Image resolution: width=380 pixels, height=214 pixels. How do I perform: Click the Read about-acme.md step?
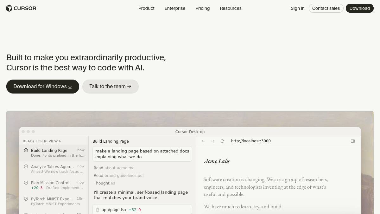tap(114, 168)
